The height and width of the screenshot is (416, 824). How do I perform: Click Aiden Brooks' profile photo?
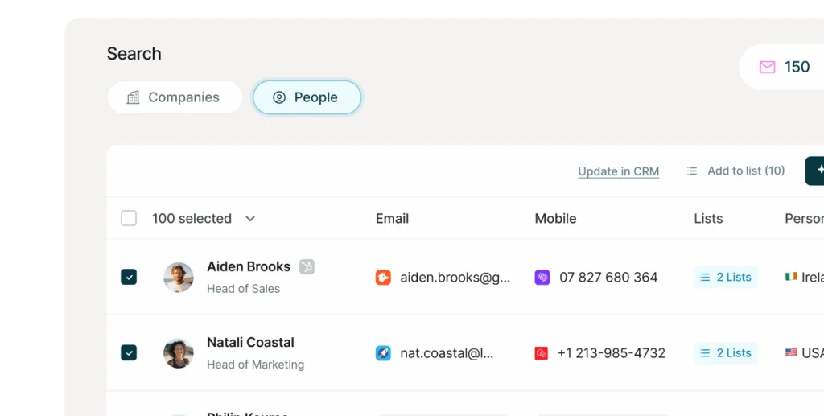(x=179, y=277)
